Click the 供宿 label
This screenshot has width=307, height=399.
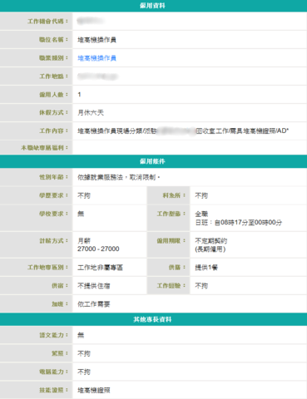pos(60,286)
